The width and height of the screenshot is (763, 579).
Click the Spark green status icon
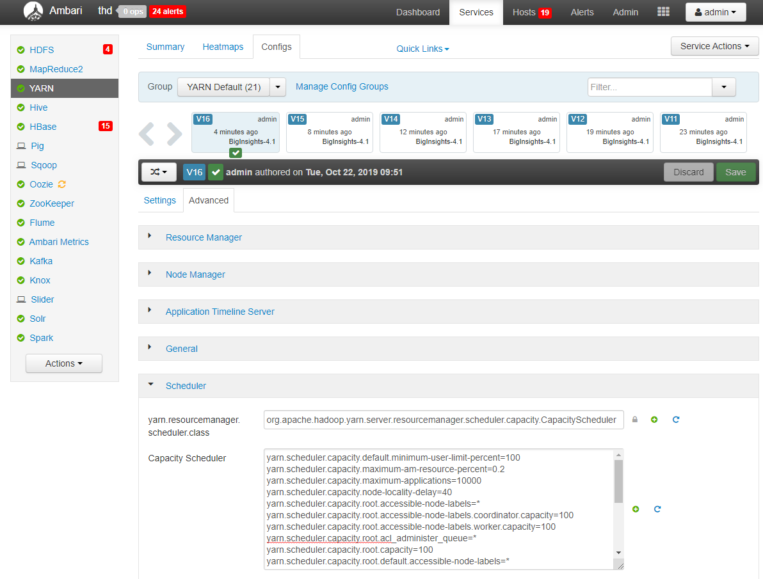tap(20, 338)
